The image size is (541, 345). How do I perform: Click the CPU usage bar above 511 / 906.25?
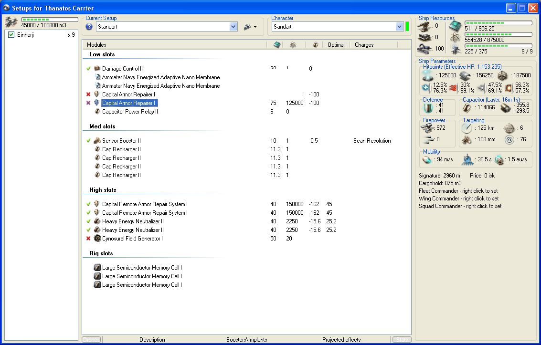[x=498, y=23]
